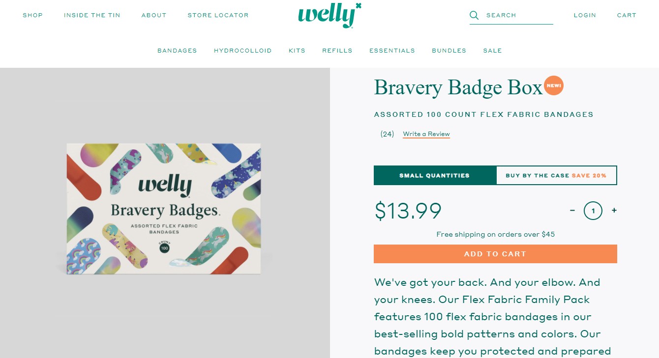Click the Bravery Badges product image
659x358 pixels.
tap(164, 209)
